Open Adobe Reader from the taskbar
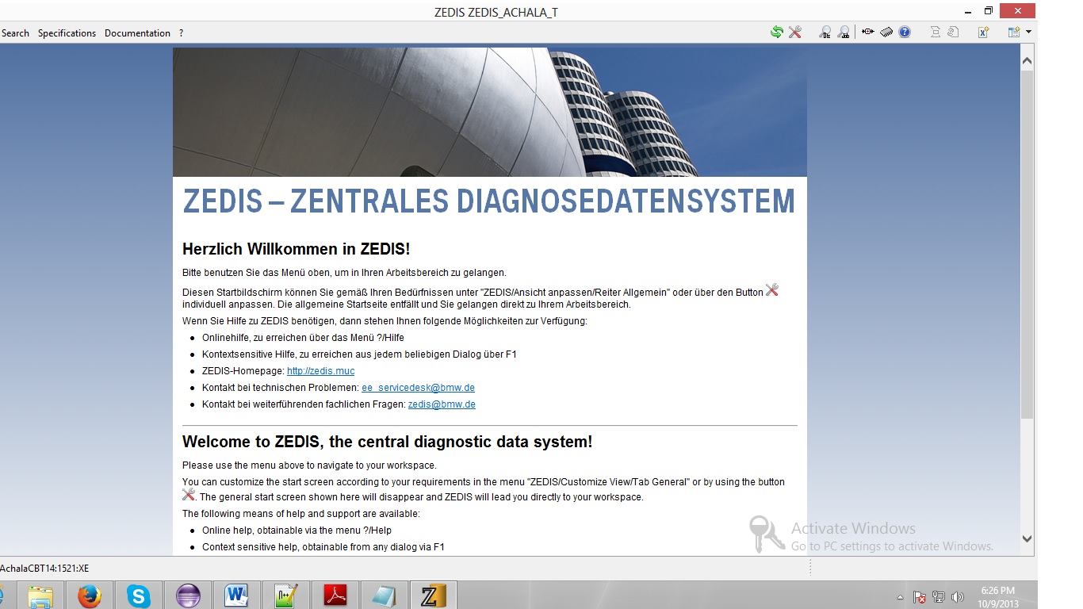 point(335,596)
